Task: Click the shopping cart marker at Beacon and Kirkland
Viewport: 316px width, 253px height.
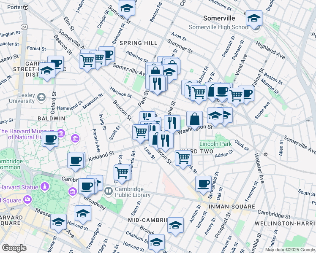Action: [141, 132]
